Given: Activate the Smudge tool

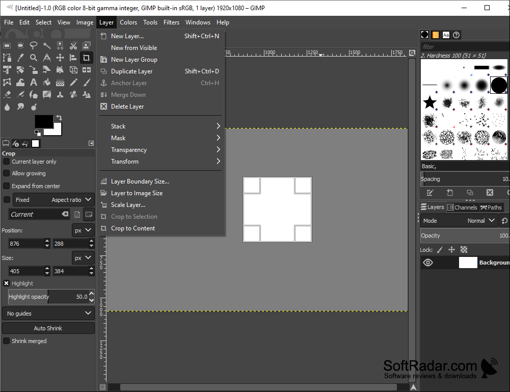Looking at the screenshot, I should 20,107.
